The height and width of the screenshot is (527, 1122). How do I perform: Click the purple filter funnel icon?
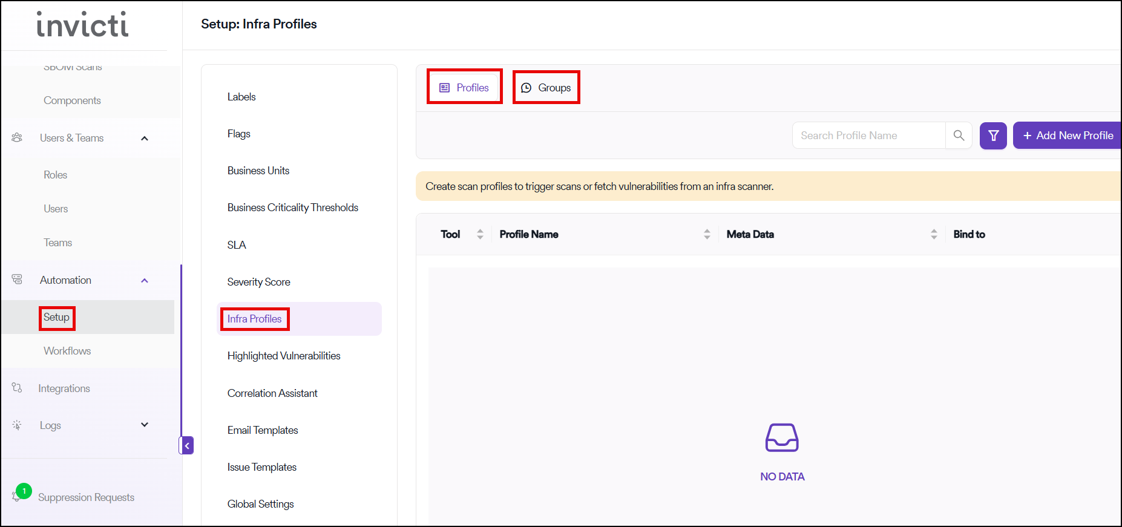click(993, 136)
